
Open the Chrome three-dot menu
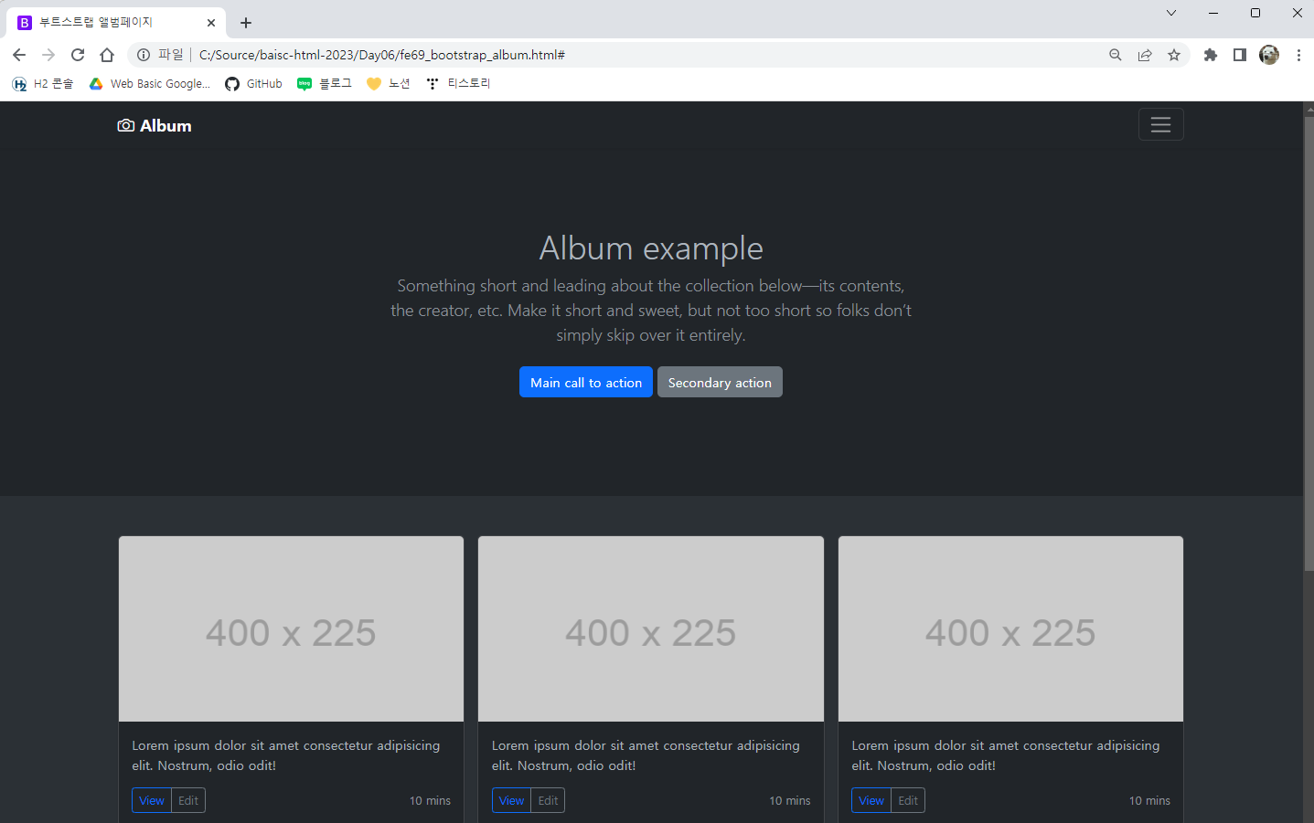[x=1298, y=55]
